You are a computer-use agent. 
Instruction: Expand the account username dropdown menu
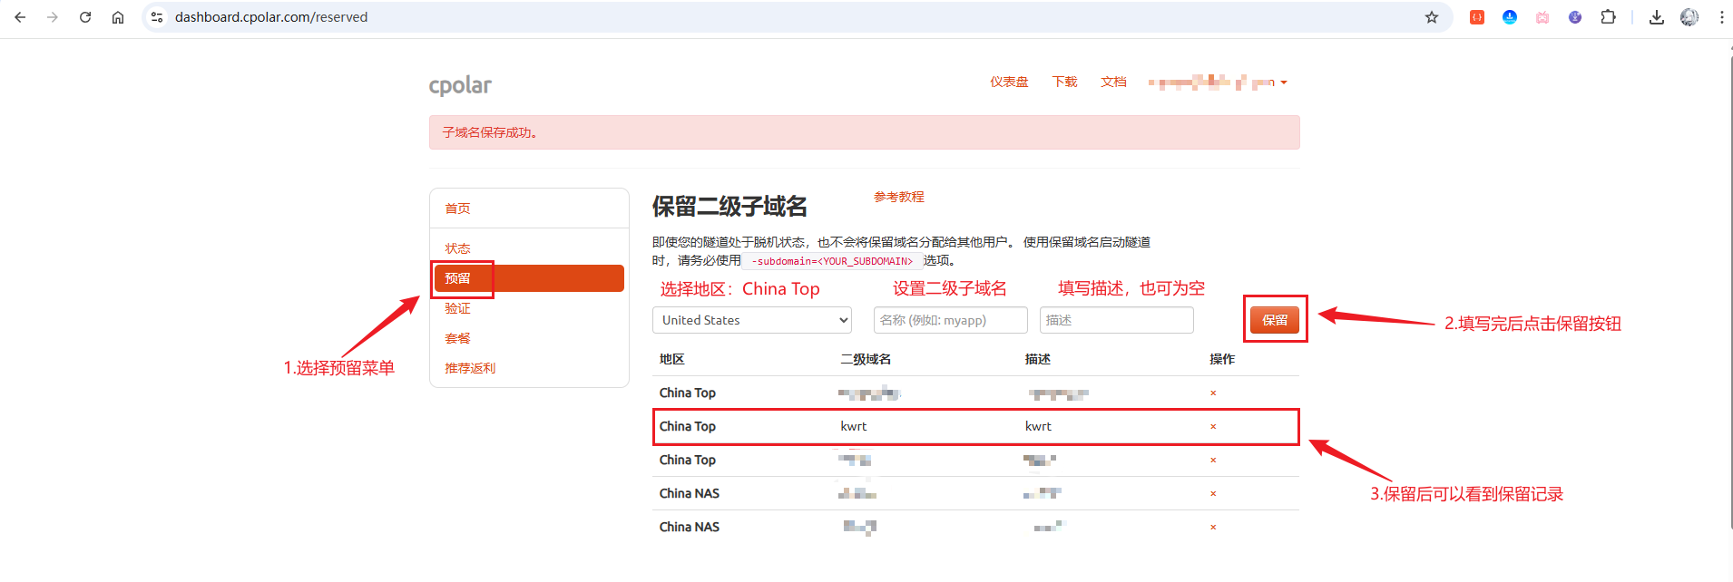click(x=1219, y=82)
